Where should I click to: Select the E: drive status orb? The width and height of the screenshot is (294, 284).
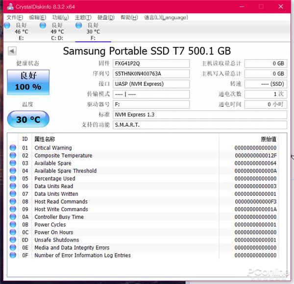coord(7,25)
